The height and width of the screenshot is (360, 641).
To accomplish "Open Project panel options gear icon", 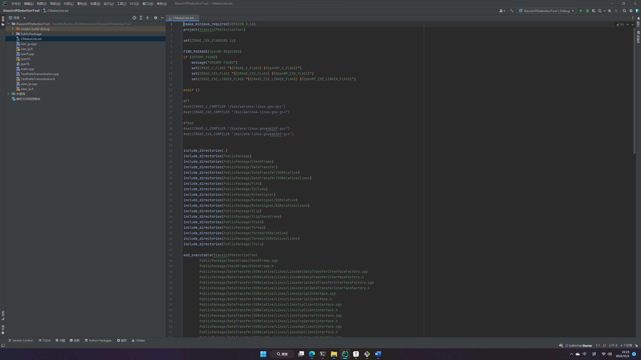I will click(x=156, y=18).
